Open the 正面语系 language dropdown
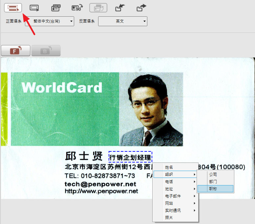This screenshot has height=224, width=255. point(50,21)
